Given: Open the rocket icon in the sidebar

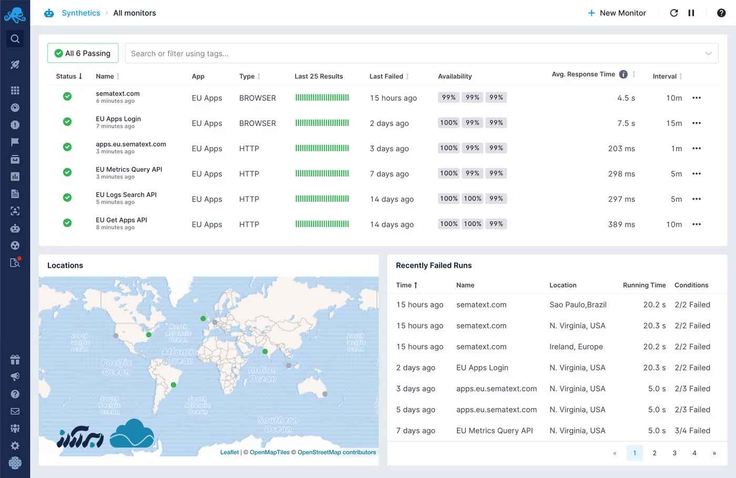Looking at the screenshot, I should 15,65.
